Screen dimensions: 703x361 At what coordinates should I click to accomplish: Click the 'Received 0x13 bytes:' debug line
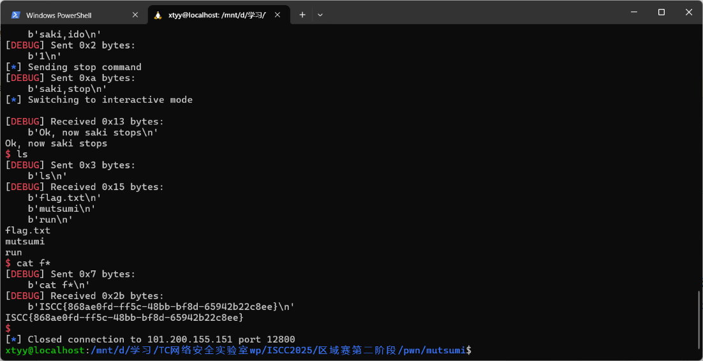[x=85, y=122]
